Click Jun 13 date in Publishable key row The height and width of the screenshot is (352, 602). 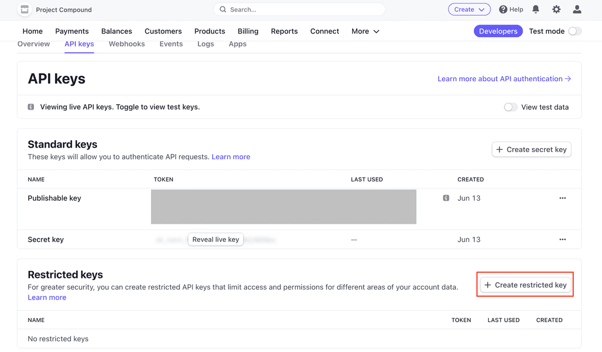point(469,198)
